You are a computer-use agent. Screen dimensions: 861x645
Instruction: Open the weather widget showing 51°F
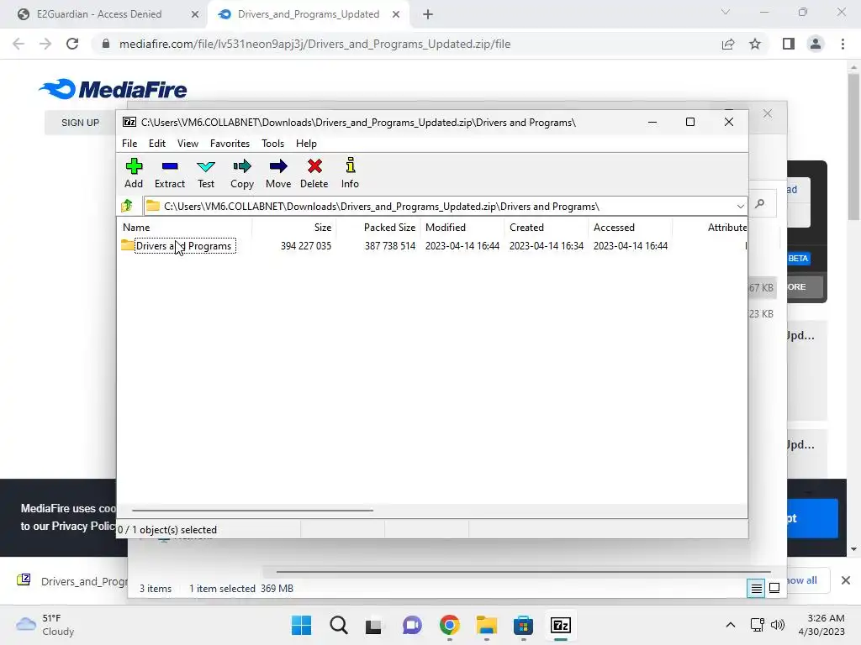[x=45, y=625]
